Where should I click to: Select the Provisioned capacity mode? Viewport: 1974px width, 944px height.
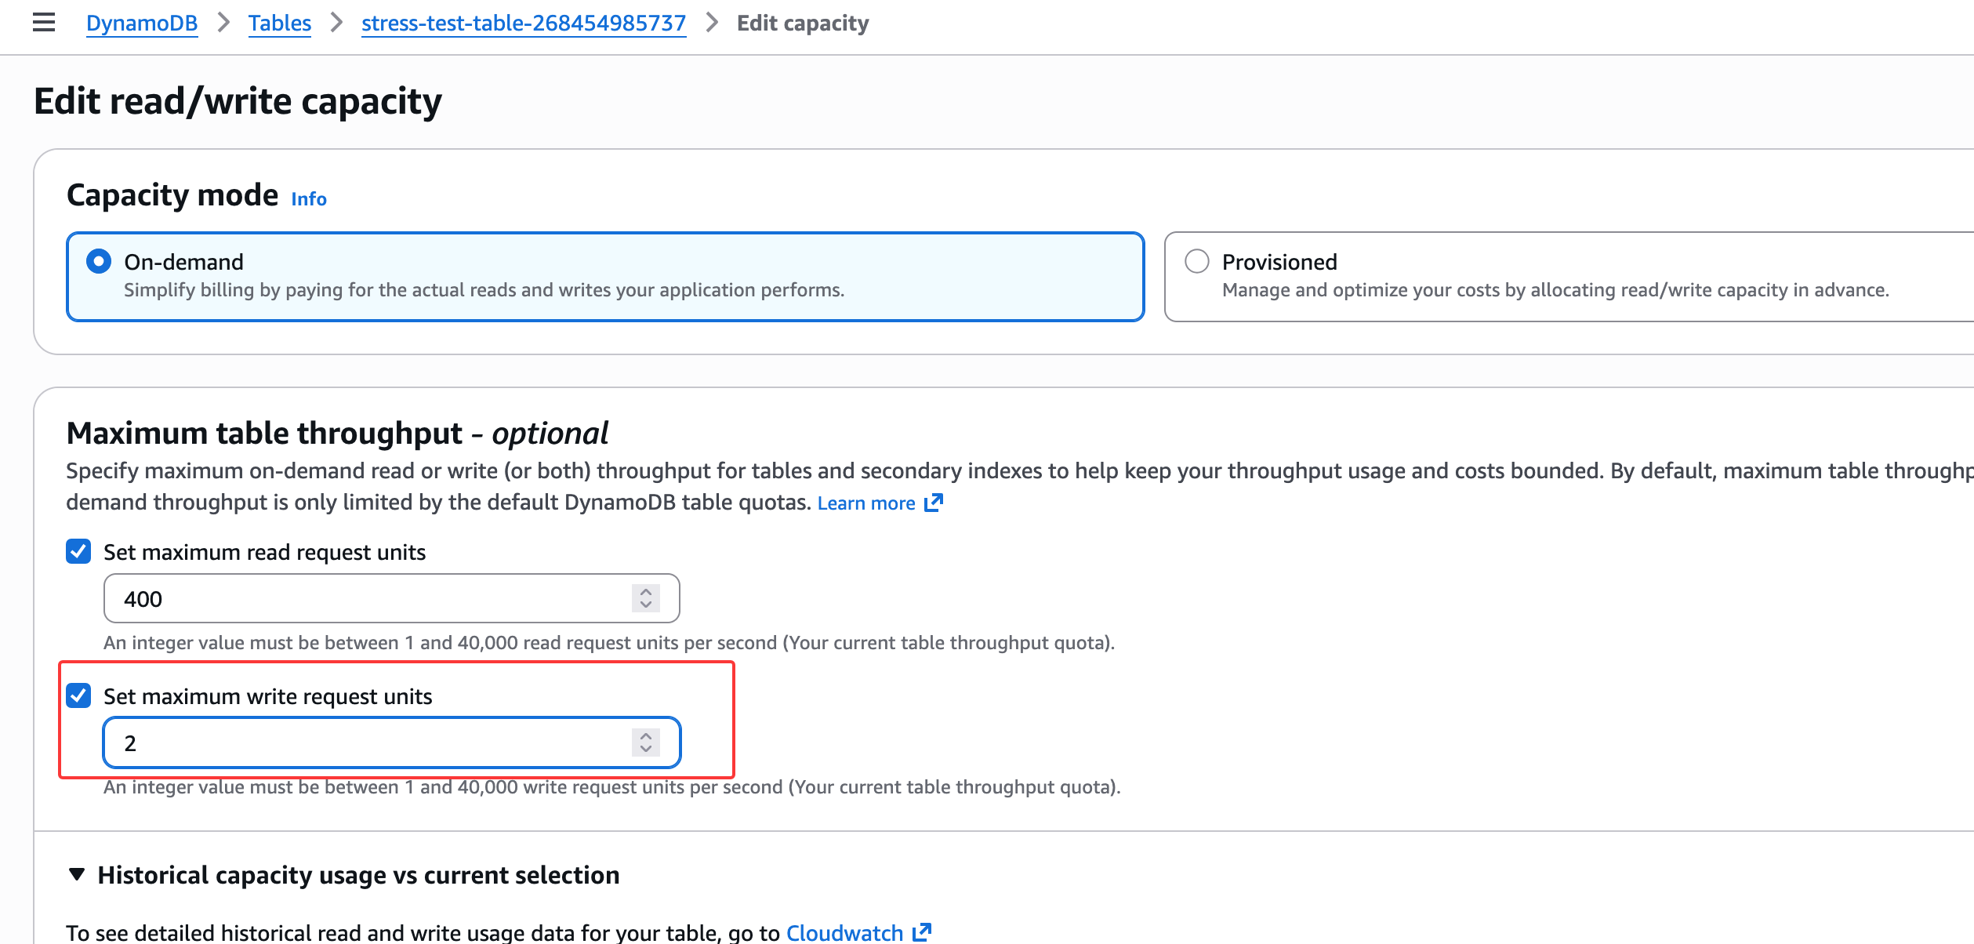[1197, 261]
